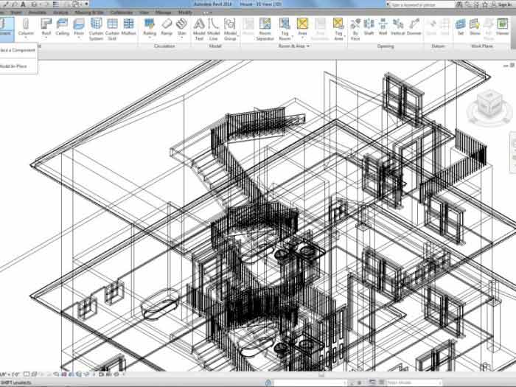
Task: Select the Tag Room tool
Action: tap(285, 29)
